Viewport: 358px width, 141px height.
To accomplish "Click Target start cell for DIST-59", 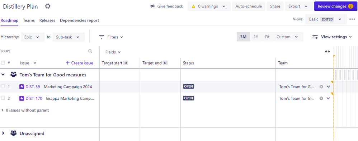I will (x=120, y=86).
